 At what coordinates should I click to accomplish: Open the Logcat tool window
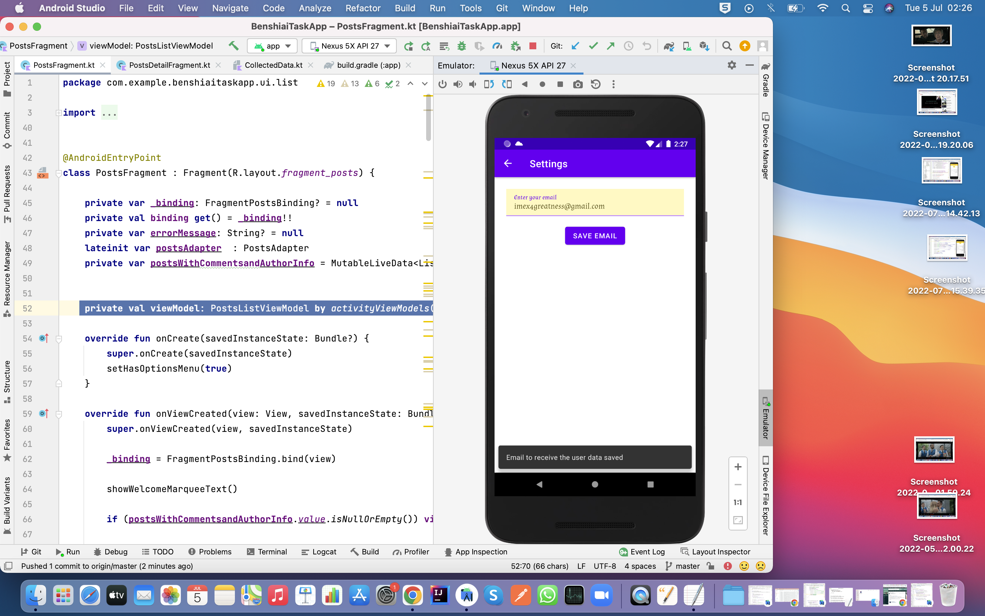(x=319, y=552)
